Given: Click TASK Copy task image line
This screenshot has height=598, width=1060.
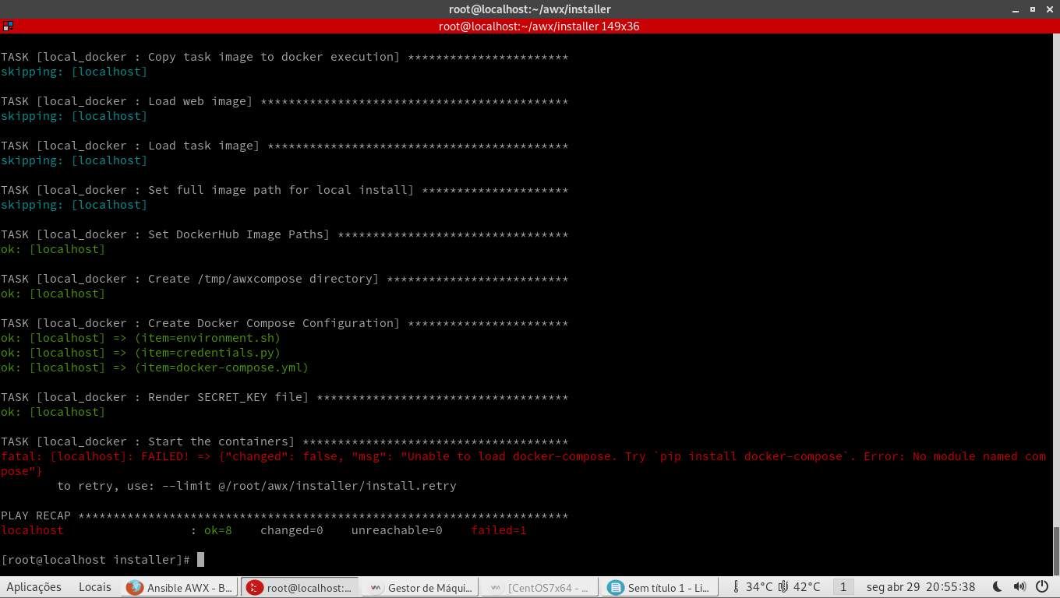Looking at the screenshot, I should click(x=284, y=57).
